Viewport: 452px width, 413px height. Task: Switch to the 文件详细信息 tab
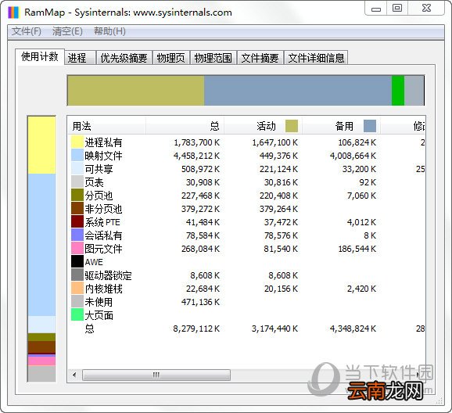(316, 58)
